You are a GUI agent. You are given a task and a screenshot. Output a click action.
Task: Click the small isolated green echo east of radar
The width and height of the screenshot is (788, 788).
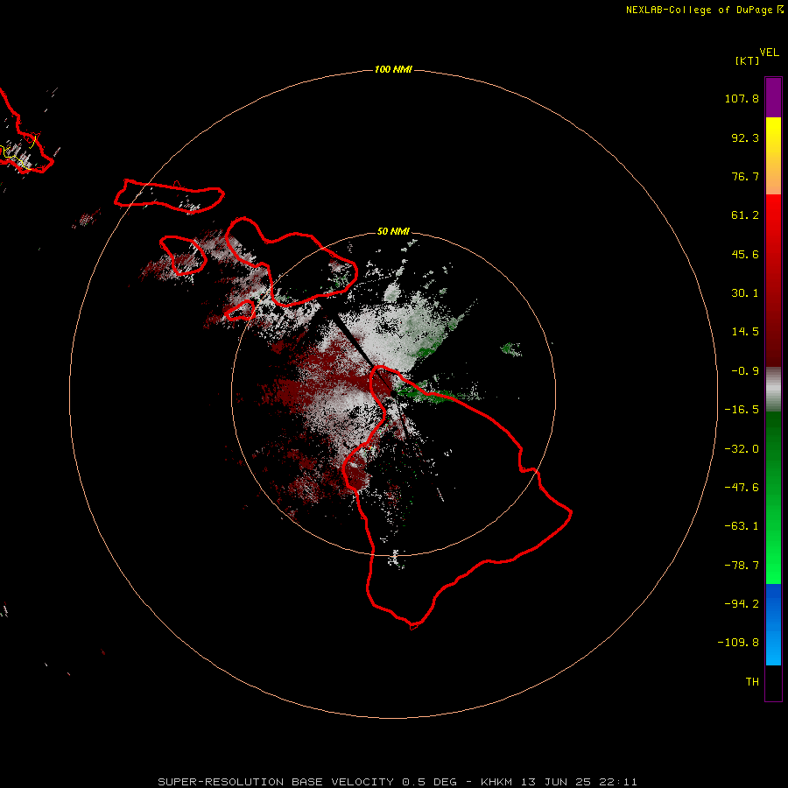pos(511,348)
